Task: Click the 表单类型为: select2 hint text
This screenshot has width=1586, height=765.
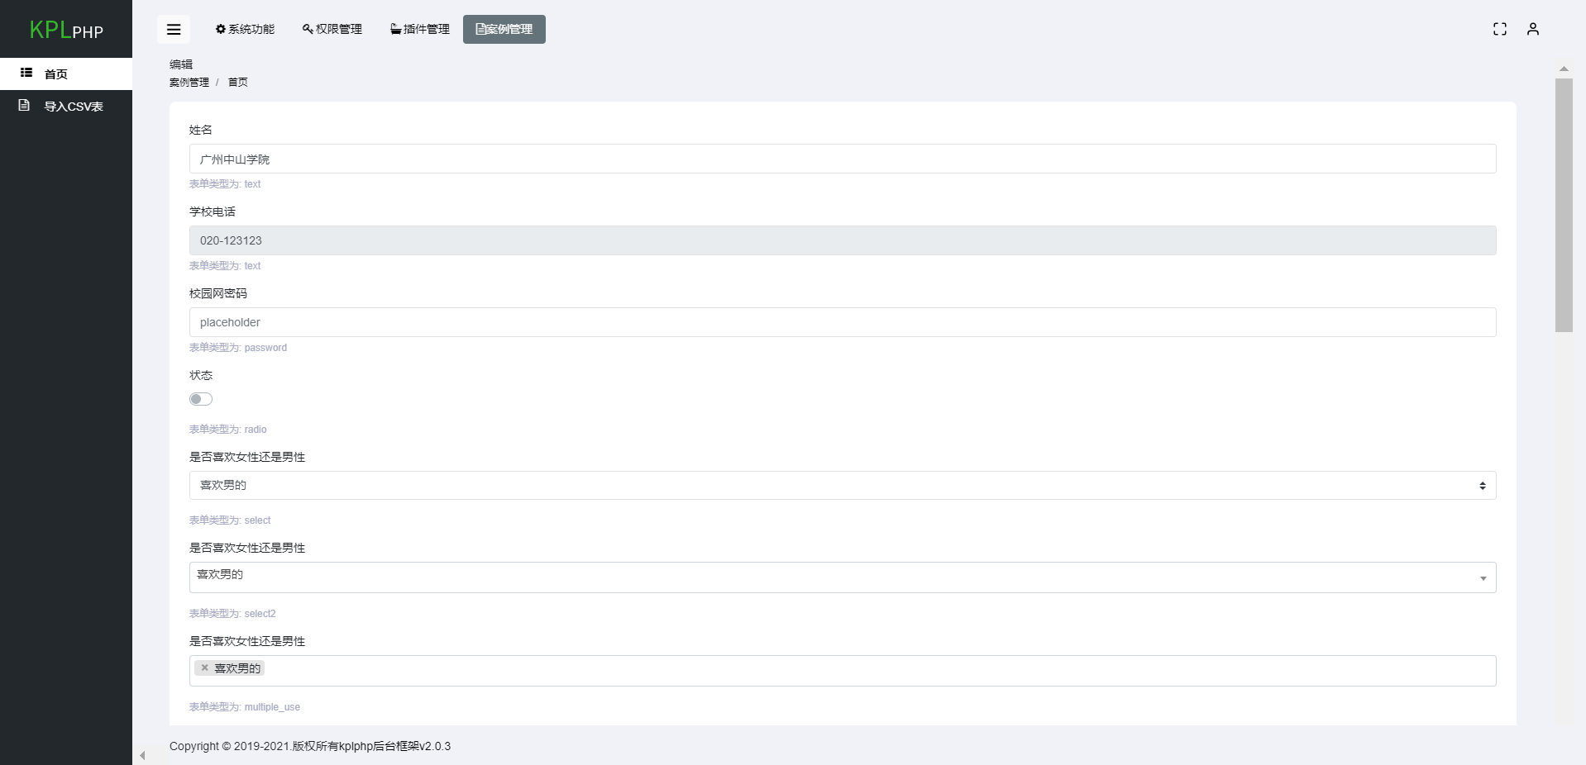Action: tap(232, 614)
